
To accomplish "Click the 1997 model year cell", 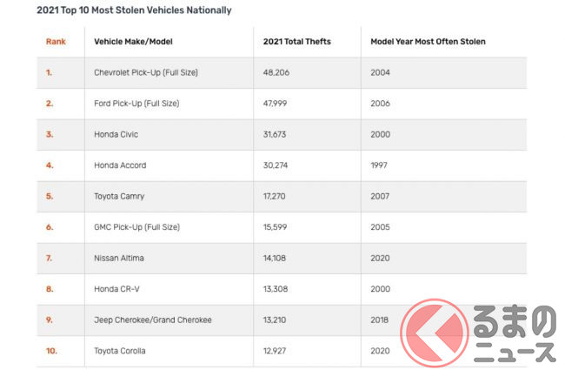I will click(379, 165).
